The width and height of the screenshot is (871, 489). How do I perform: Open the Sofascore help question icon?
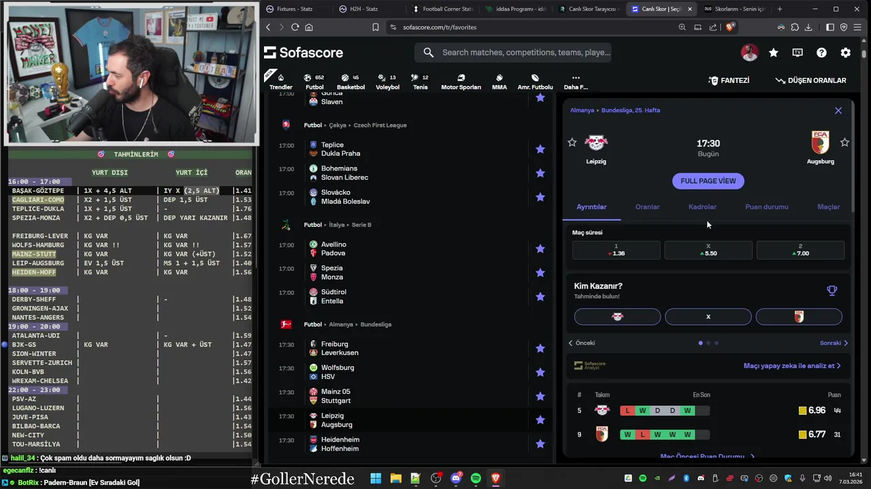tap(821, 52)
